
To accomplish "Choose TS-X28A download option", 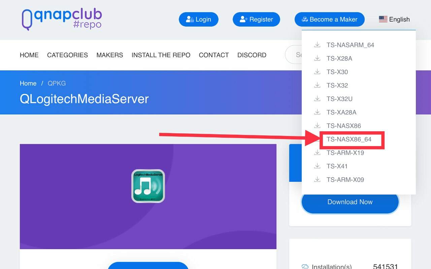I will tap(339, 59).
